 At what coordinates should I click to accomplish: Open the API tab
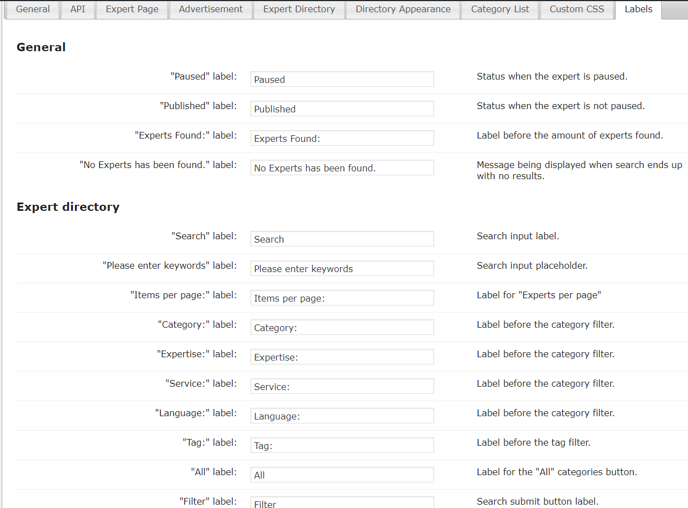77,9
